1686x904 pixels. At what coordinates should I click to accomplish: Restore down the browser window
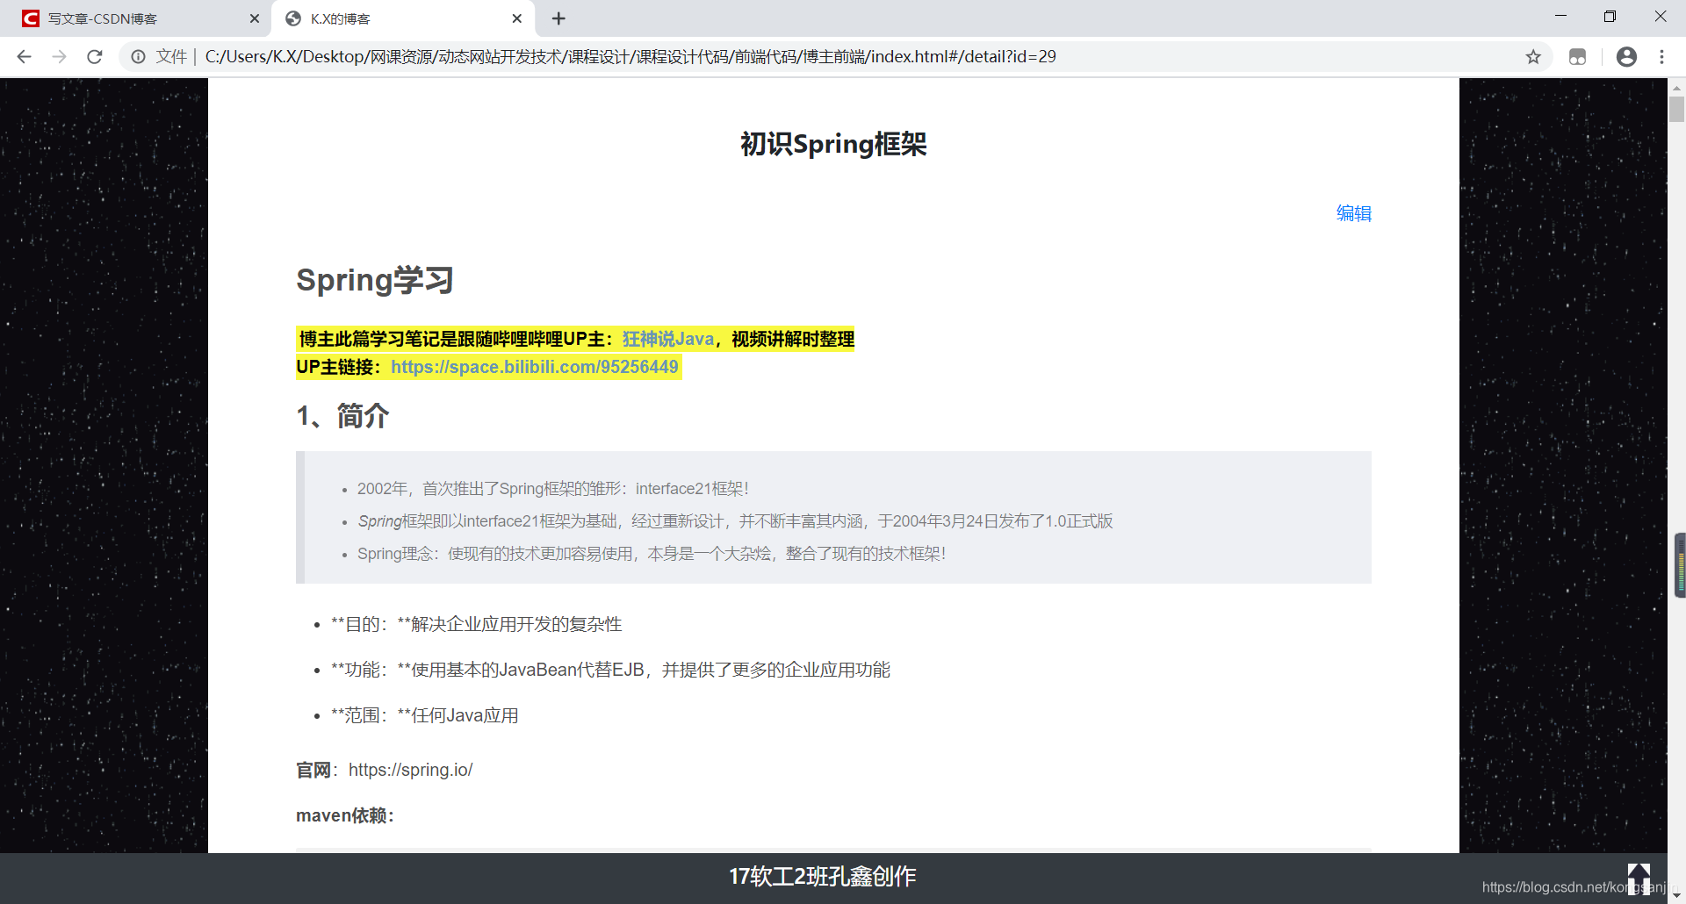(x=1610, y=17)
